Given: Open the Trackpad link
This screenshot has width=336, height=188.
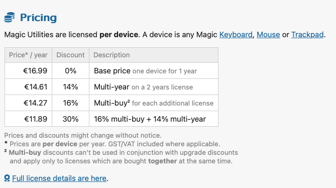Looking at the screenshot, I should pyautogui.click(x=307, y=35).
